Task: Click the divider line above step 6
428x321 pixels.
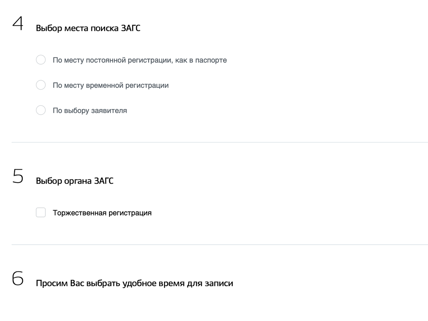Action: (x=214, y=245)
